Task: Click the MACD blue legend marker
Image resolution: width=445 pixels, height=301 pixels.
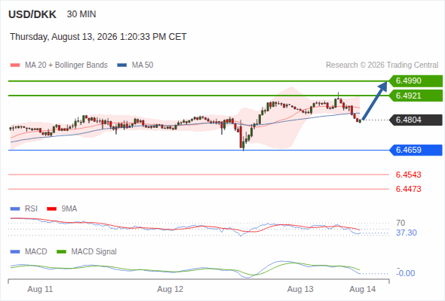Action: pos(15,252)
